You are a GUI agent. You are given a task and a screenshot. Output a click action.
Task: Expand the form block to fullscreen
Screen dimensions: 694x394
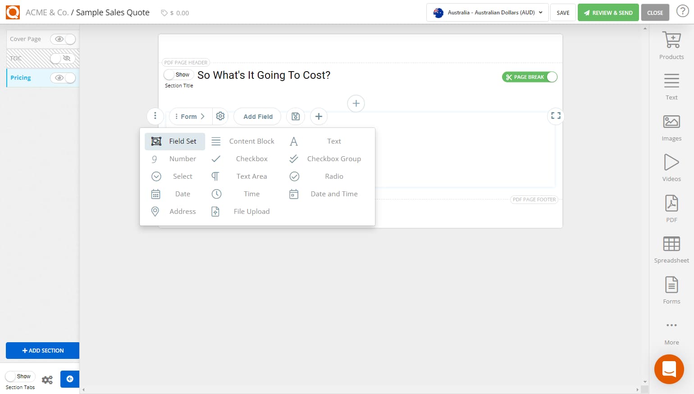coord(555,116)
